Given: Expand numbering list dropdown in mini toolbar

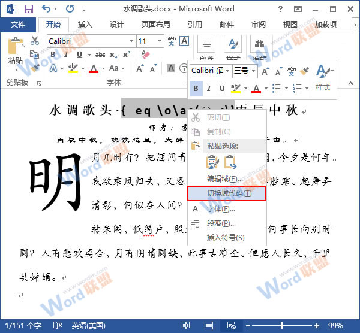Looking at the screenshot, I should [307, 88].
